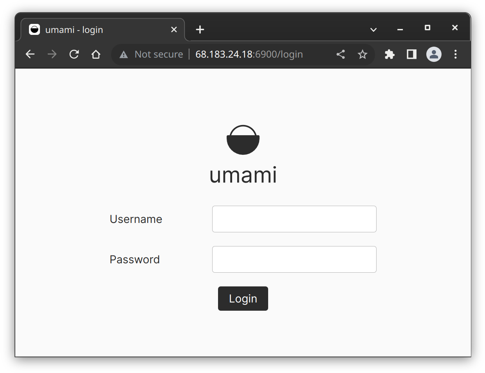Go to the browser home page icon
This screenshot has height=373, width=485.
pos(96,54)
